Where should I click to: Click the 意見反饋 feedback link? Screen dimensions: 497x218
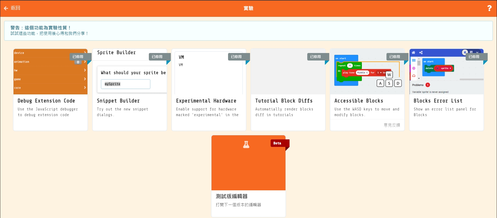(x=392, y=125)
